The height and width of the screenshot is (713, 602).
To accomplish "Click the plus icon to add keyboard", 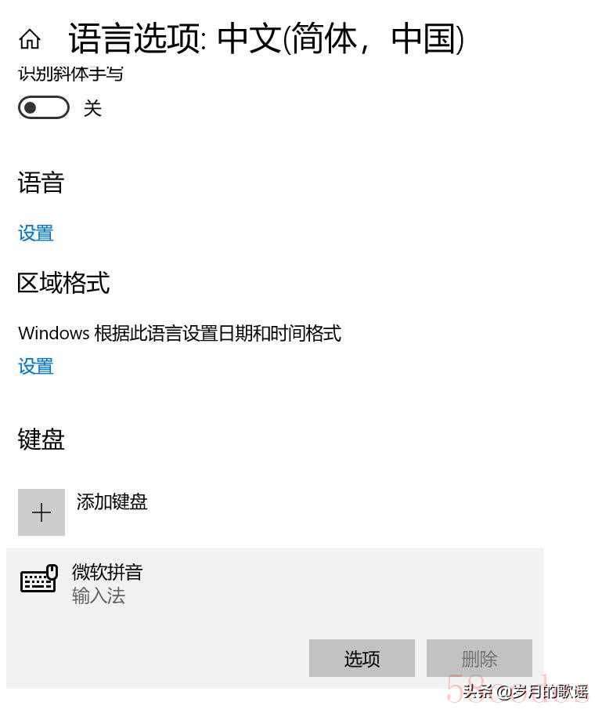I will point(41,512).
